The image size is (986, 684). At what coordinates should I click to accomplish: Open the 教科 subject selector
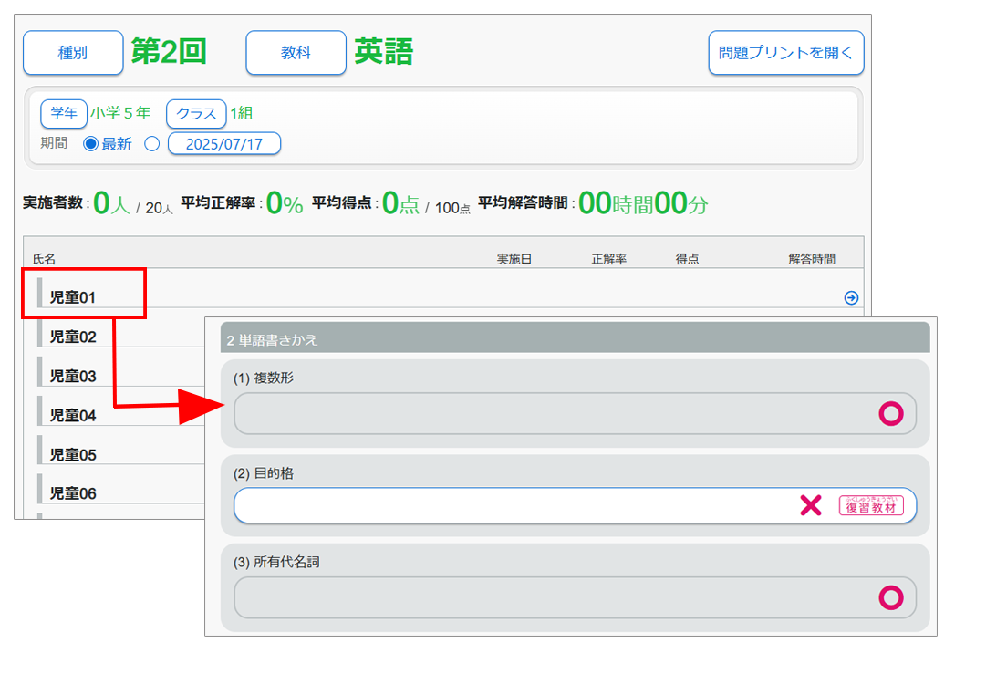[296, 53]
